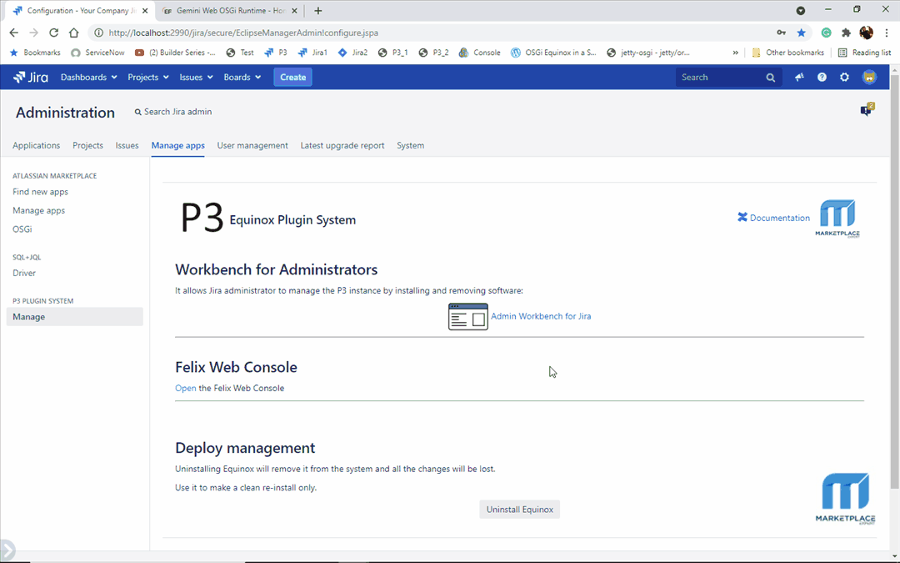Click Open link for Felix Web Console
Viewport: 900px width, 563px height.
pyautogui.click(x=185, y=389)
